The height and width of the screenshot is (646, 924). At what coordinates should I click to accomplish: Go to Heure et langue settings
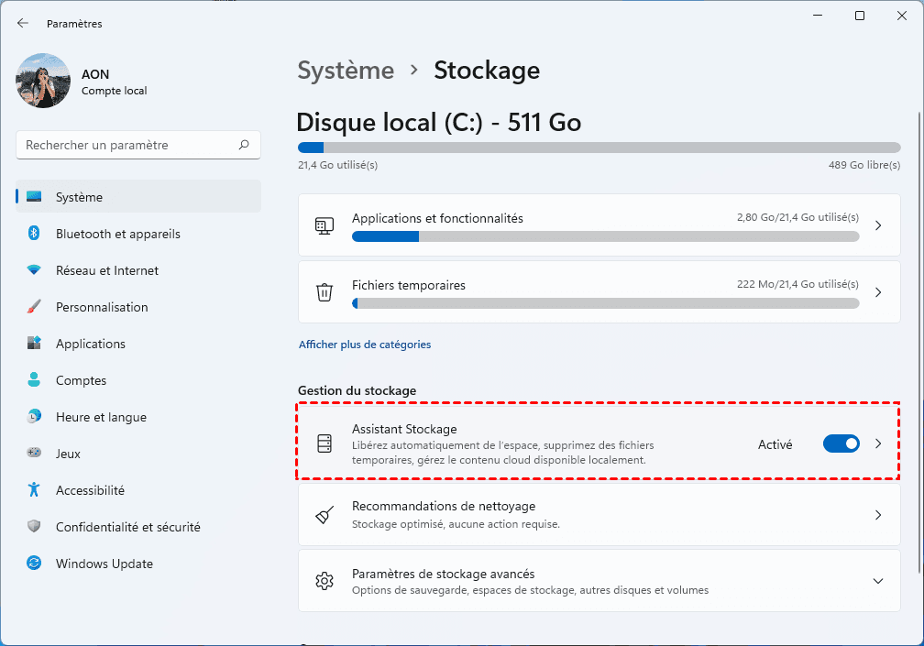pyautogui.click(x=101, y=417)
